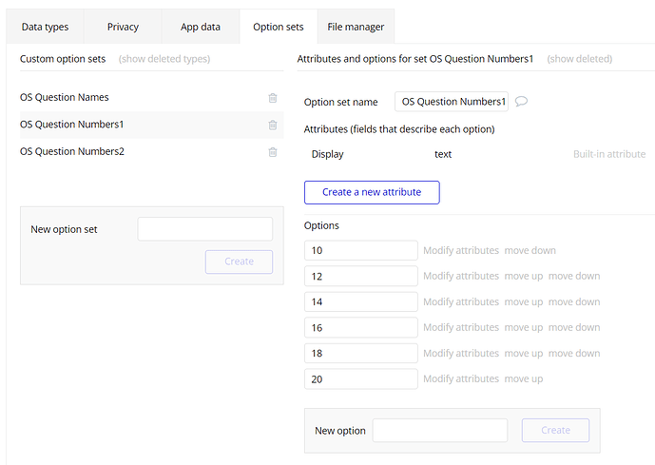Click Modify attributes for option 10
Image resolution: width=655 pixels, height=465 pixels.
pos(461,251)
